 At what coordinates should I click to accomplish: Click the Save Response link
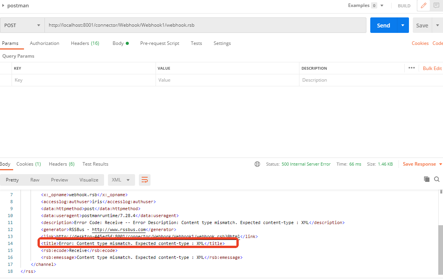[x=419, y=164]
